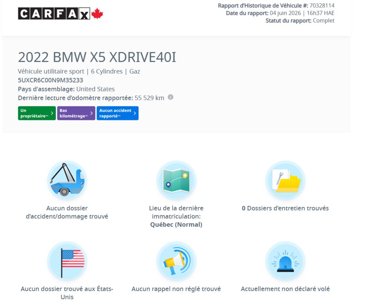Click the 2022 BMW X5 XDRIVE40I title

click(x=97, y=57)
